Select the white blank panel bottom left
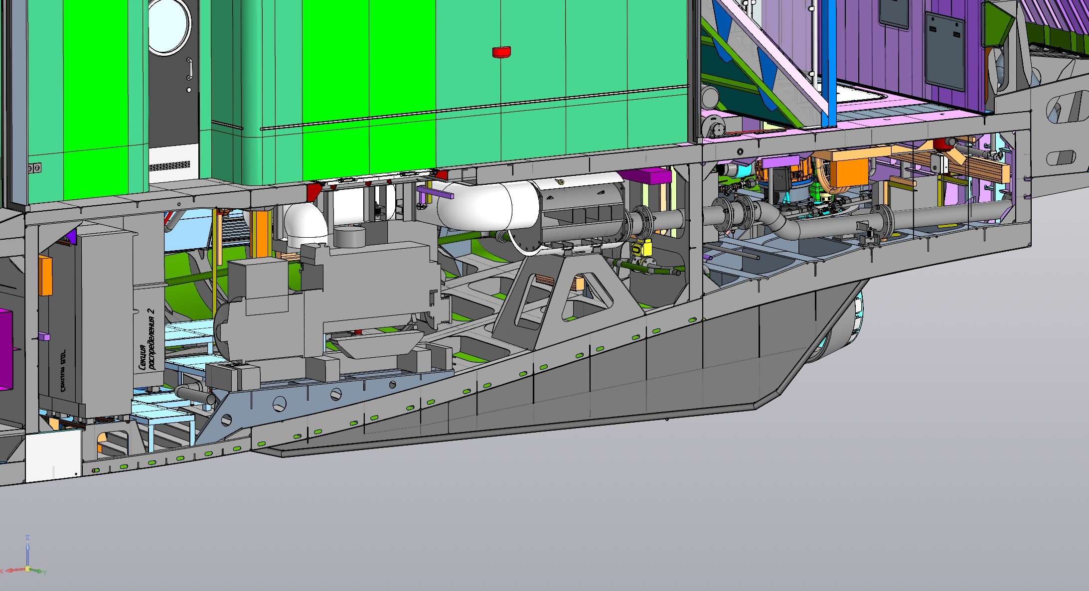This screenshot has width=1089, height=591. (53, 455)
